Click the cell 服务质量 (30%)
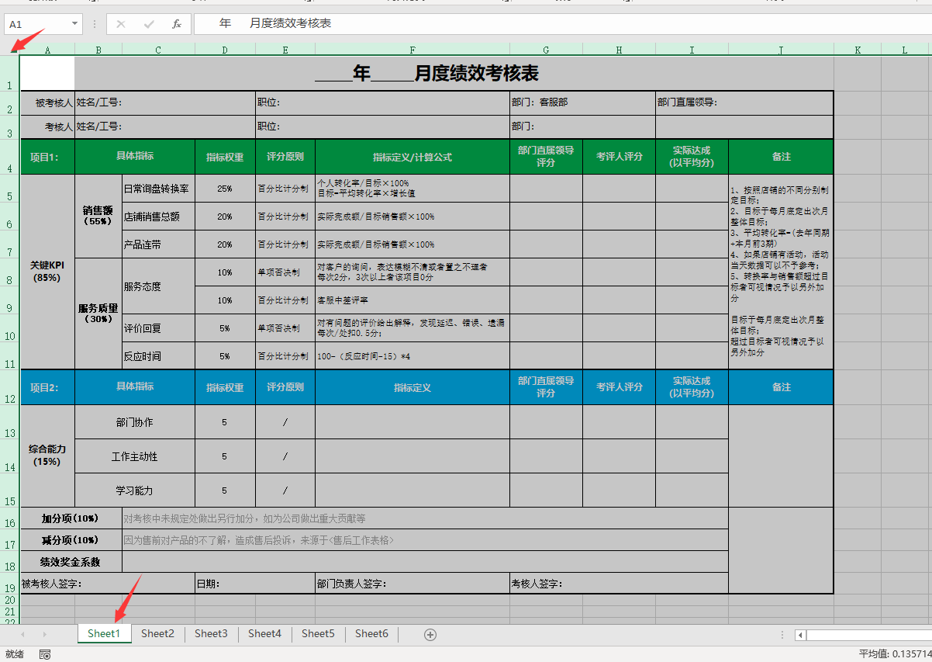The height and width of the screenshot is (662, 932). [98, 314]
